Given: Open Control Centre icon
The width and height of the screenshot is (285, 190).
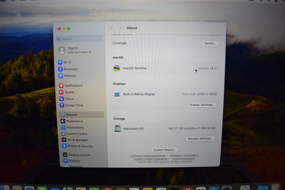Looking at the screenshot, I should (x=64, y=134).
